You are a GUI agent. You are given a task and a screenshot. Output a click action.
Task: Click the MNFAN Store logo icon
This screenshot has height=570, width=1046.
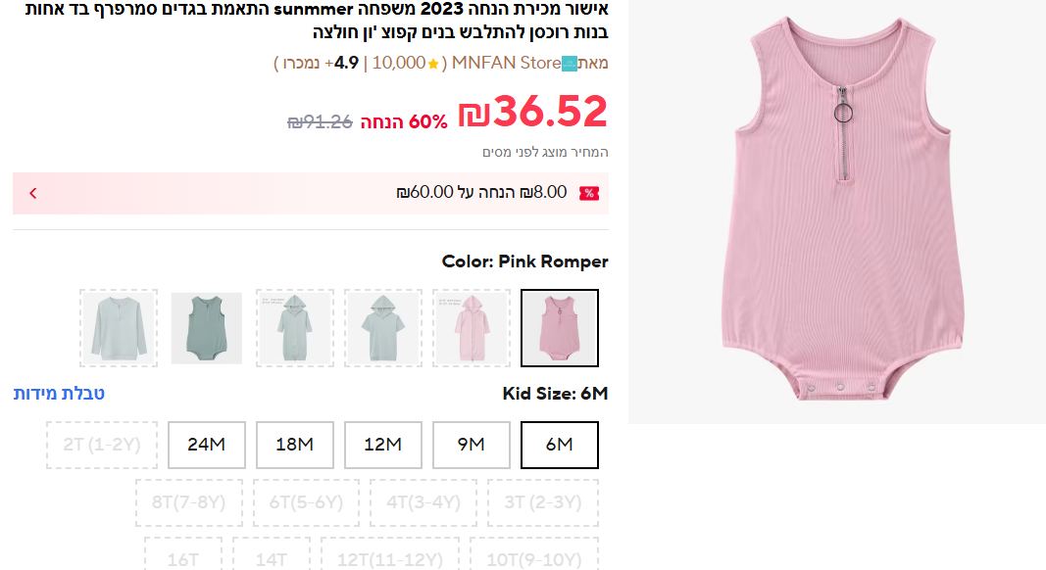570,65
